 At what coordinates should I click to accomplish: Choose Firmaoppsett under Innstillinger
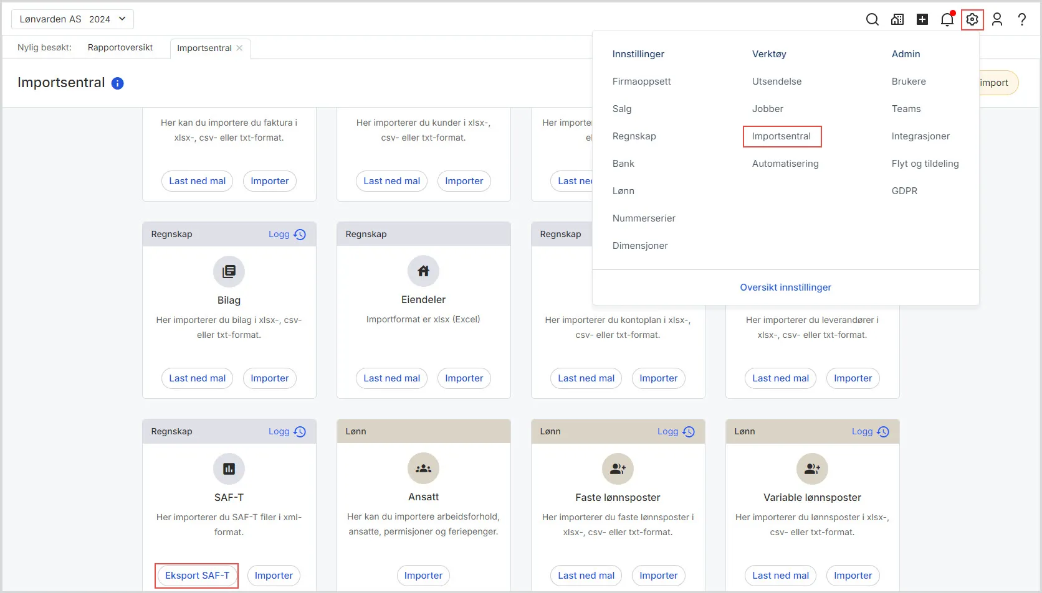click(x=642, y=82)
